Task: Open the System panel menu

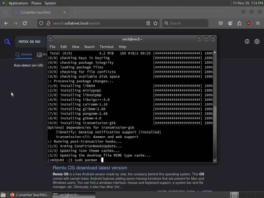Action: pos(50,3)
